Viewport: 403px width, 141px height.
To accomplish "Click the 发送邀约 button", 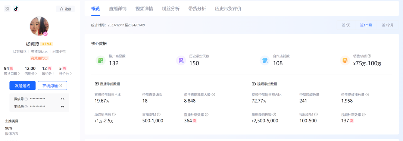I will (x=22, y=86).
